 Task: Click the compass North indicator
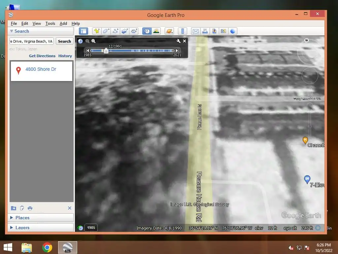(306, 40)
